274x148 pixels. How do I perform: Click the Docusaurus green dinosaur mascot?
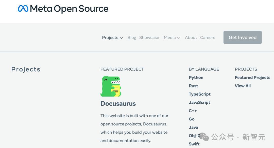coord(111,86)
